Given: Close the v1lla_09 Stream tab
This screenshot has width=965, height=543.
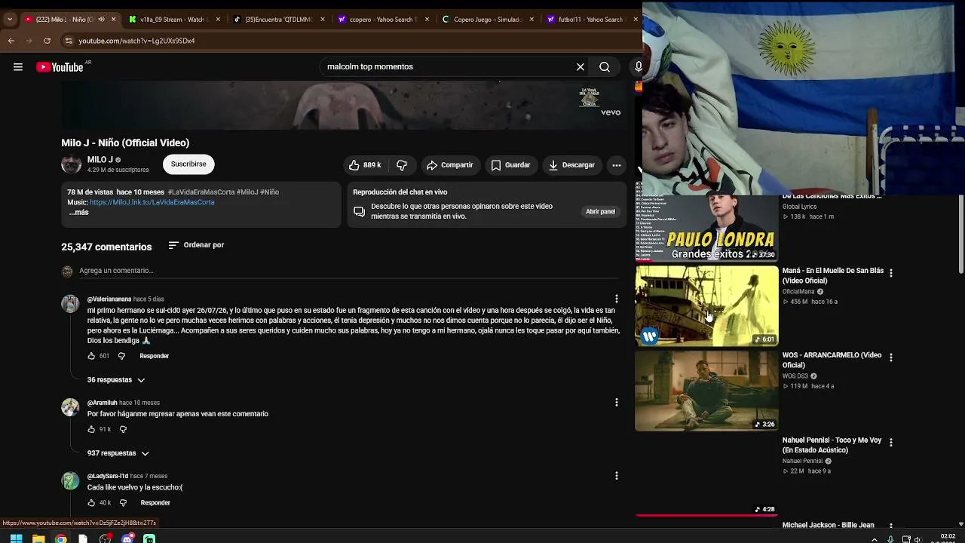Looking at the screenshot, I should [219, 20].
